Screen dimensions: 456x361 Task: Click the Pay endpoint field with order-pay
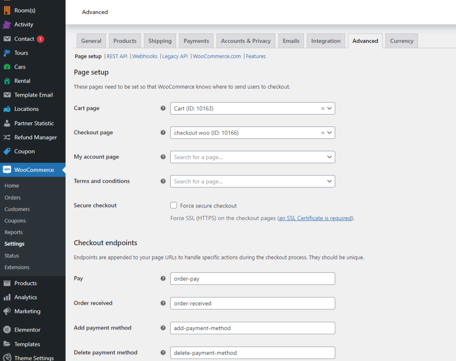[x=252, y=279]
